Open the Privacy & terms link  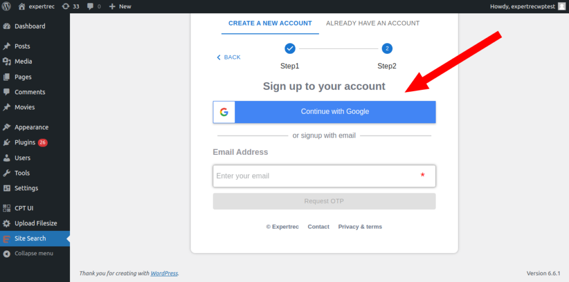coord(360,227)
